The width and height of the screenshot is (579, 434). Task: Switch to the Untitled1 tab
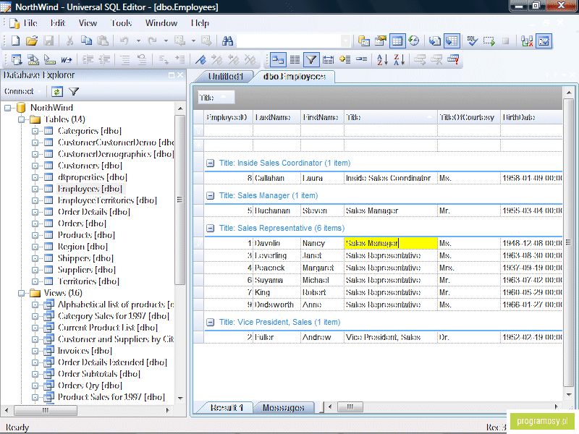(225, 77)
